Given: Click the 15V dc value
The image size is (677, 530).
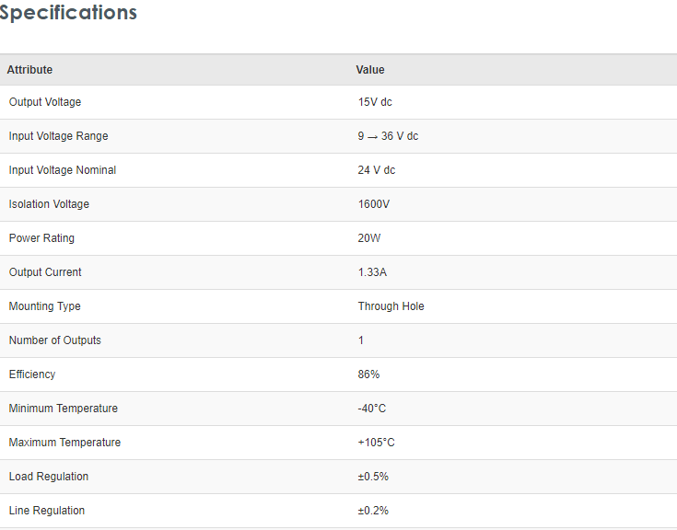Looking at the screenshot, I should pyautogui.click(x=375, y=102).
